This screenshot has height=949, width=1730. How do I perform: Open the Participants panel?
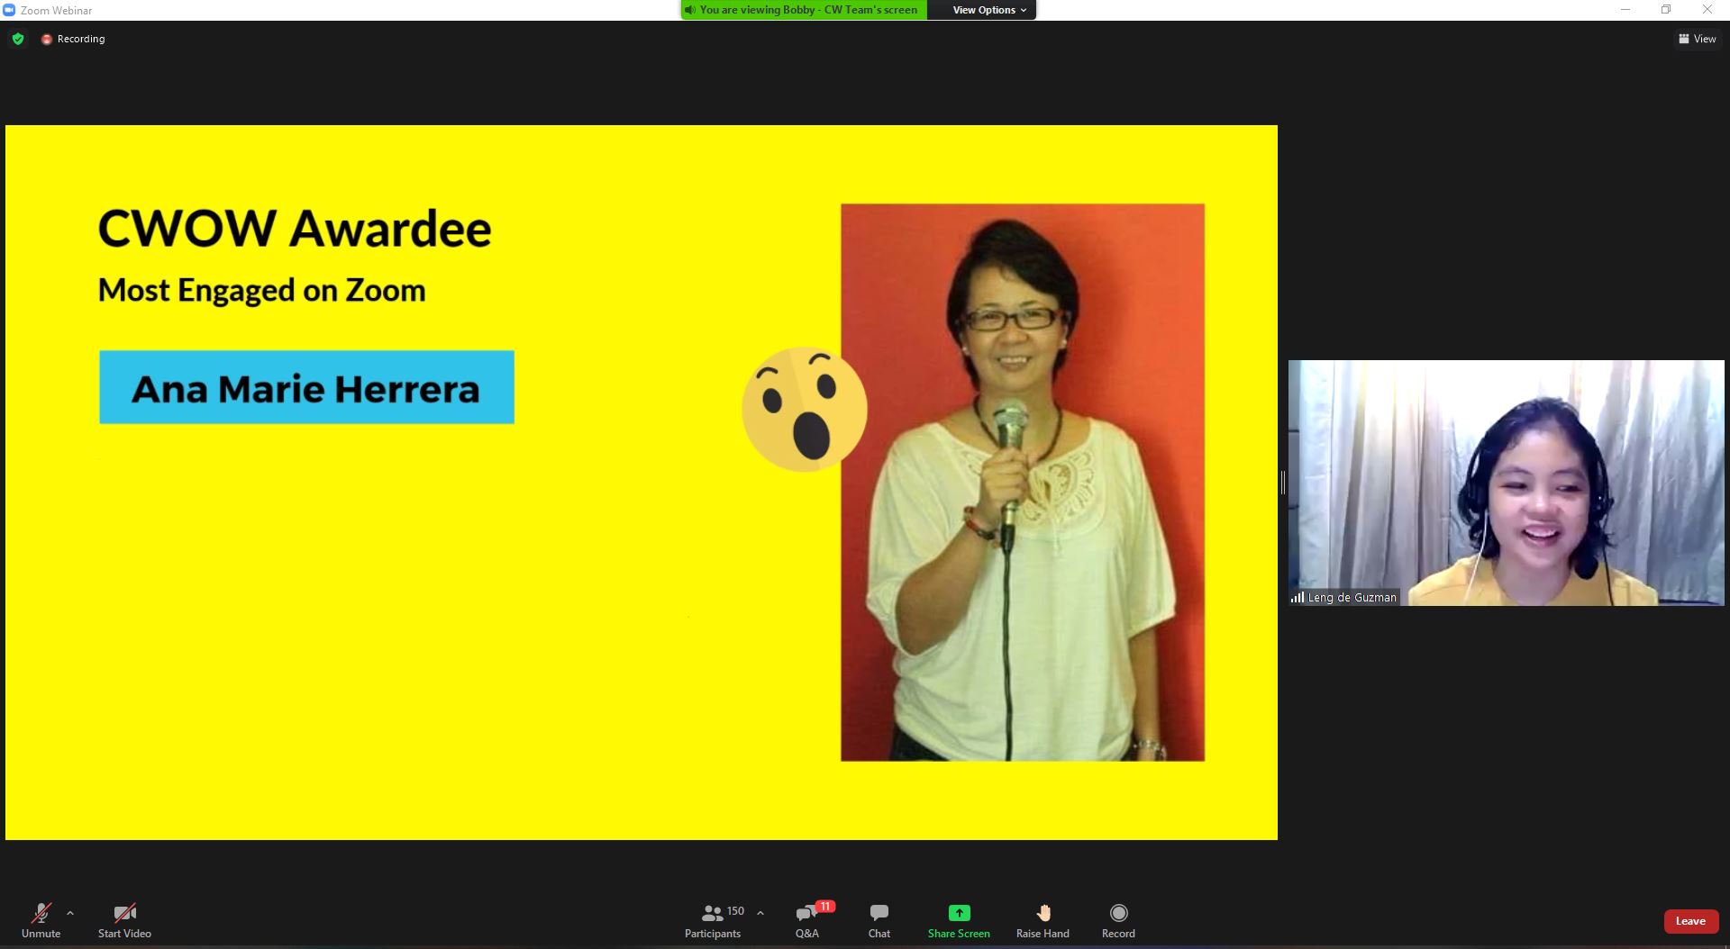713,920
